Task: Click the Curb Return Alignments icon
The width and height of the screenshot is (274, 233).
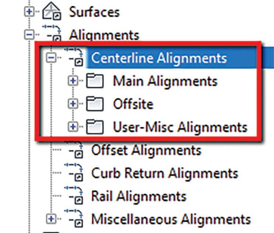Action: tap(74, 172)
